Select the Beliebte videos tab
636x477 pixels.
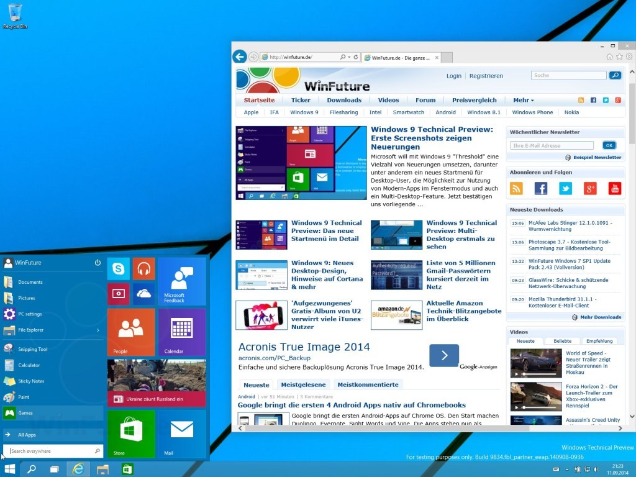[563, 341]
